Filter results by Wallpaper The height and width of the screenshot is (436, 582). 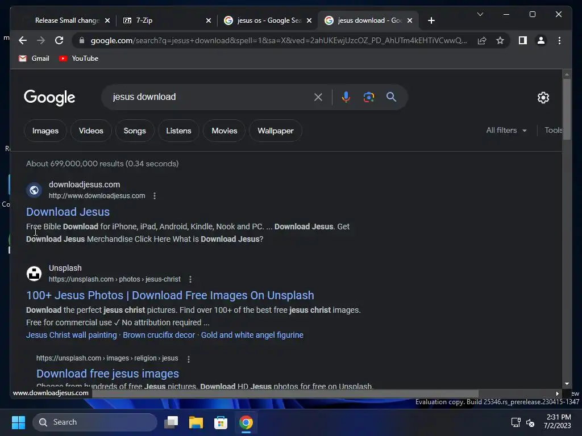[276, 131]
